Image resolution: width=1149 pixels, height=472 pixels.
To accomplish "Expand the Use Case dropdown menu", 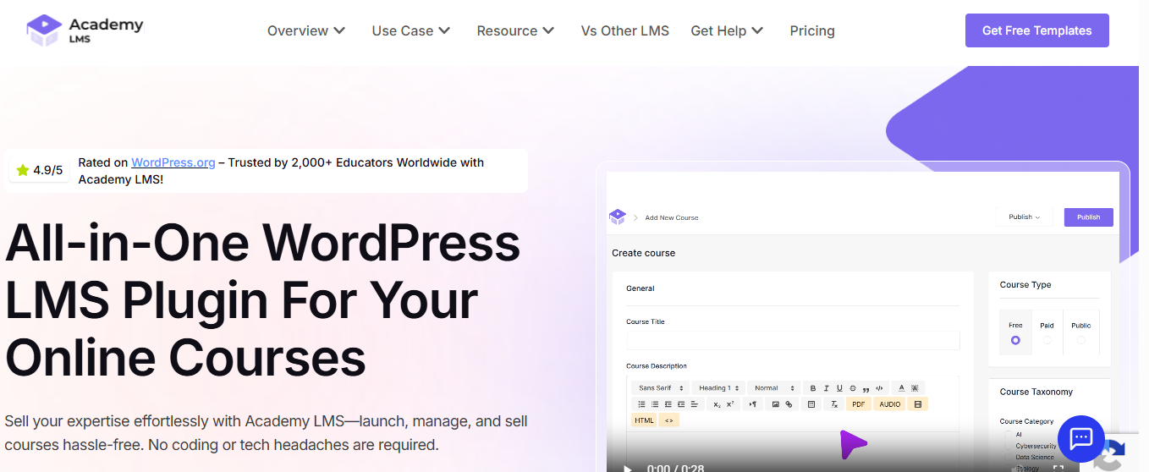I will (411, 30).
